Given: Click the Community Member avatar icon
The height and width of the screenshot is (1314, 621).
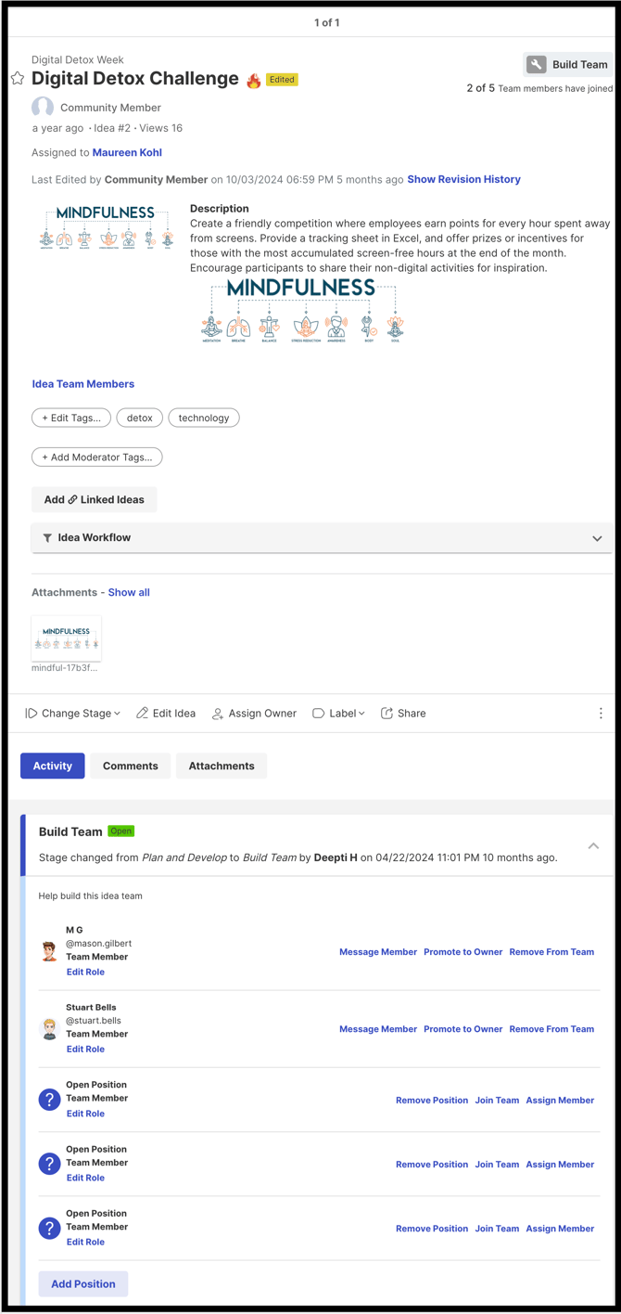Looking at the screenshot, I should tap(43, 108).
